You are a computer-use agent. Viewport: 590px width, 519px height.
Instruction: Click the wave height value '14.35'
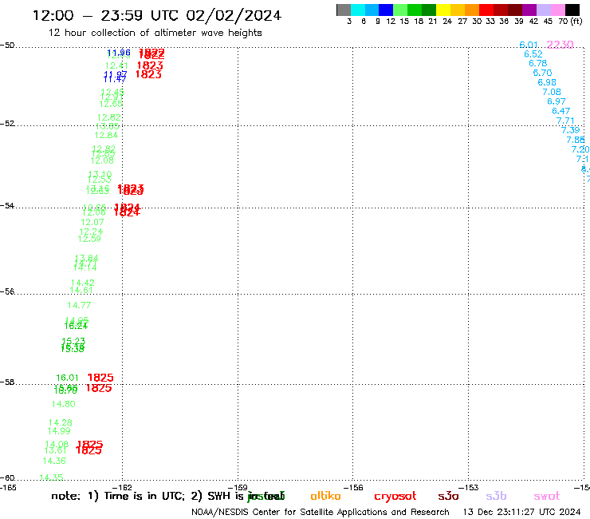pos(51,477)
